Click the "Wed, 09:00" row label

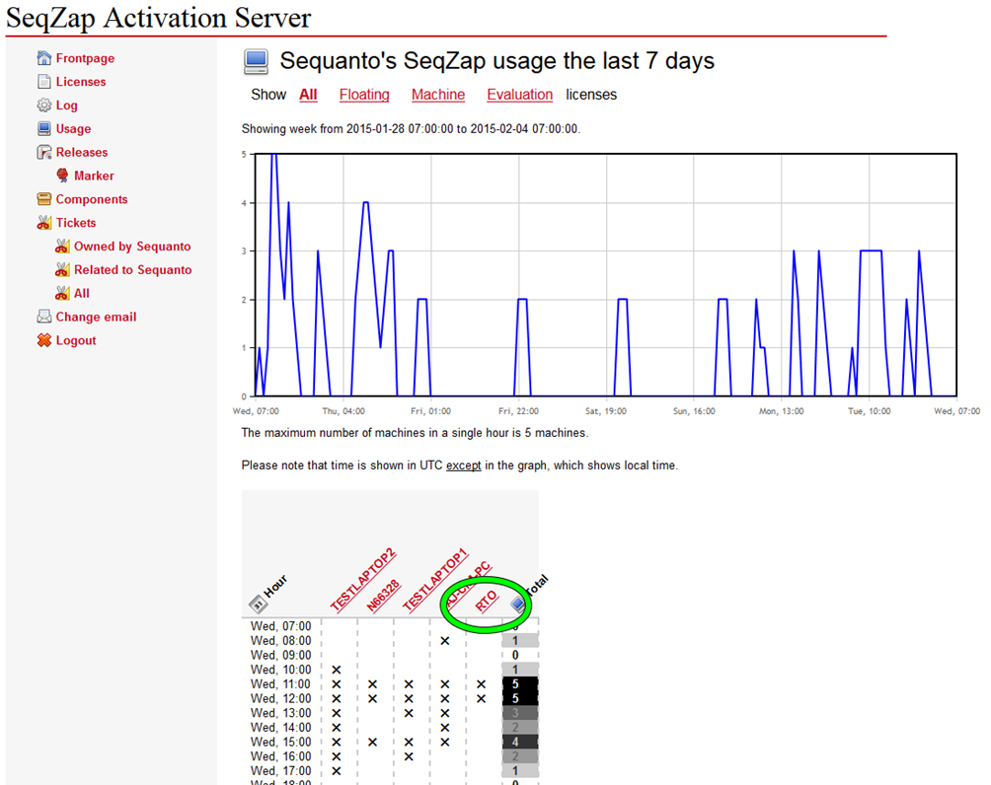coord(280,655)
